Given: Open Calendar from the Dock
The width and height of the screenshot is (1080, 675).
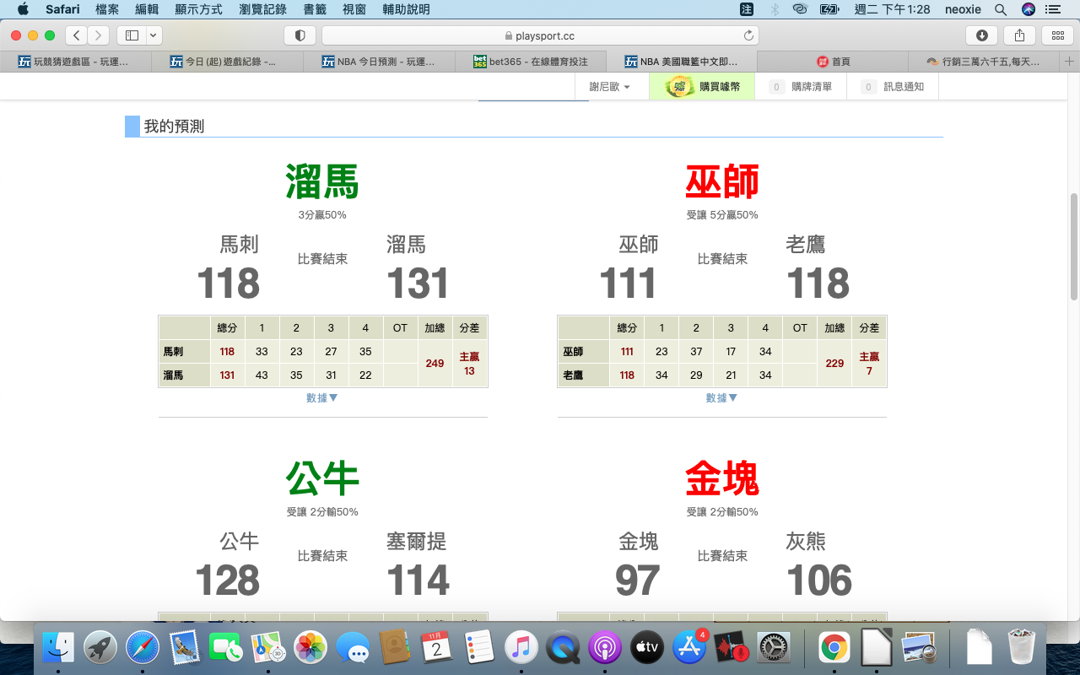Looking at the screenshot, I should click(x=437, y=647).
